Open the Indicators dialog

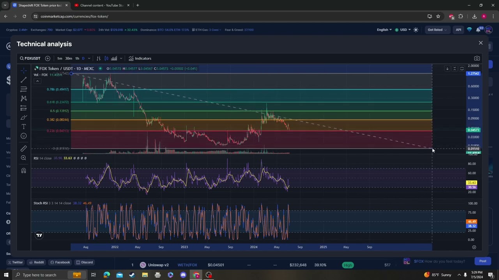(140, 58)
